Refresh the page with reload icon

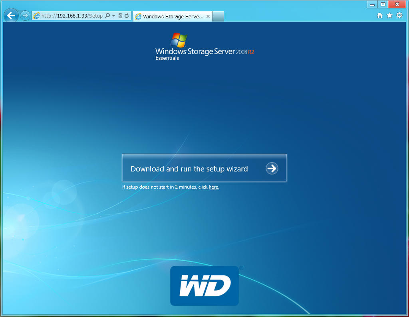pyautogui.click(x=127, y=16)
